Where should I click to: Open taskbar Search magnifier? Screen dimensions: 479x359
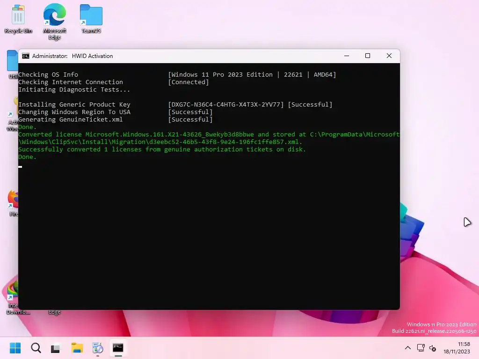tap(36, 348)
